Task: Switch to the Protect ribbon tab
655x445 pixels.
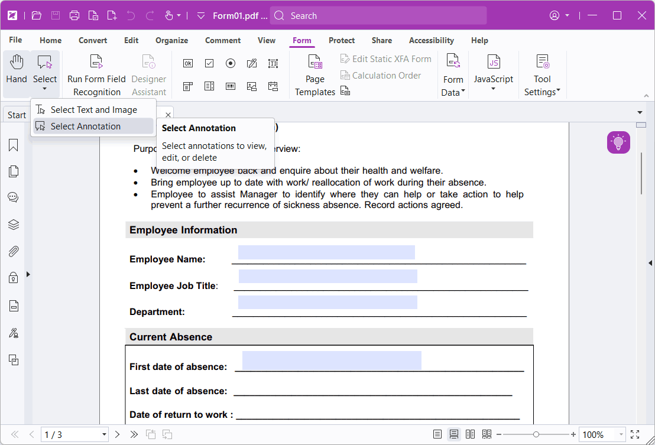Action: click(342, 40)
